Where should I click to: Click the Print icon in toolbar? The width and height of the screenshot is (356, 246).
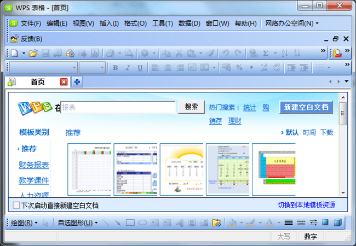(x=111, y=53)
